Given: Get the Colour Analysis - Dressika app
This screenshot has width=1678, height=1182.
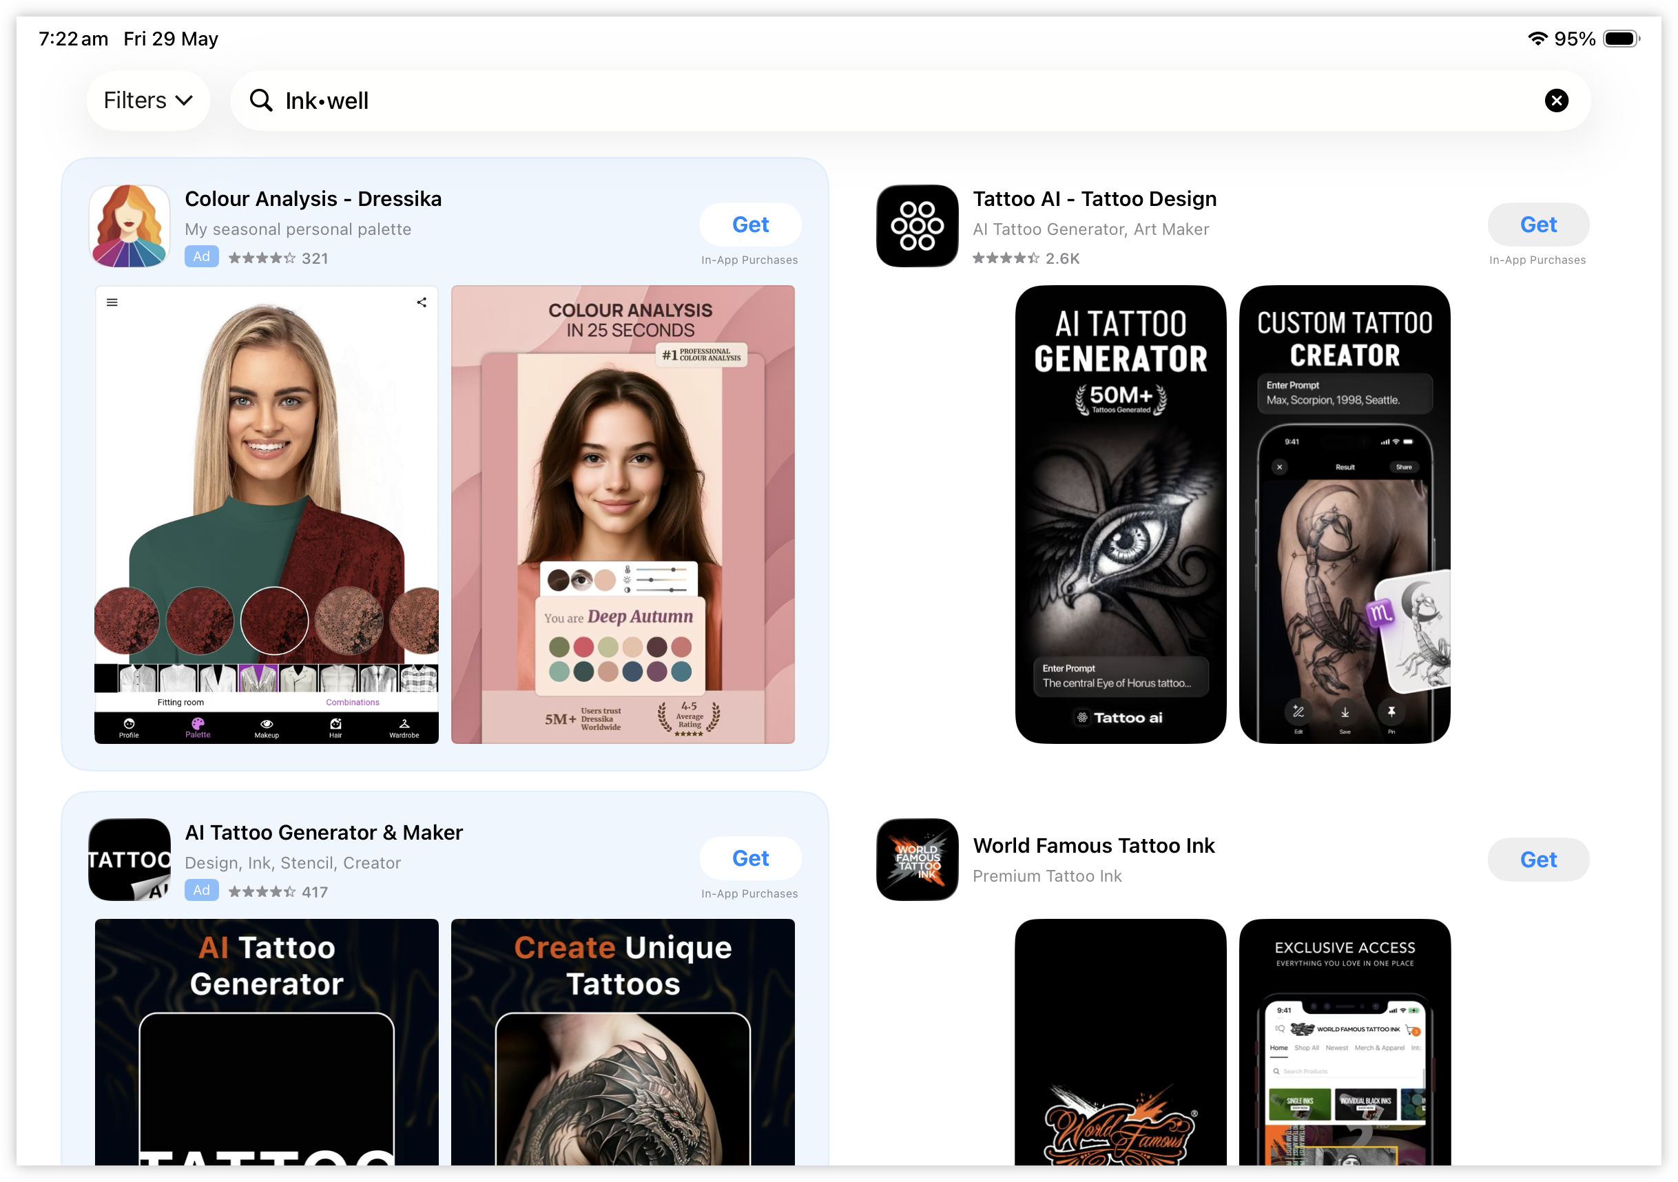Looking at the screenshot, I should 751,225.
